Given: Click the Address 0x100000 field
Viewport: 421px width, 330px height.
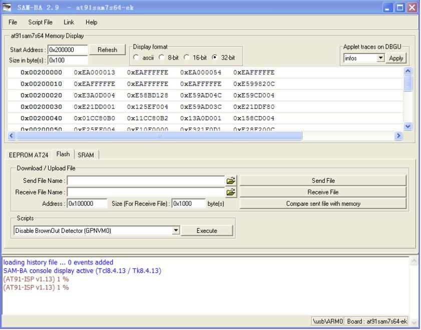Looking at the screenshot, I should (x=87, y=204).
